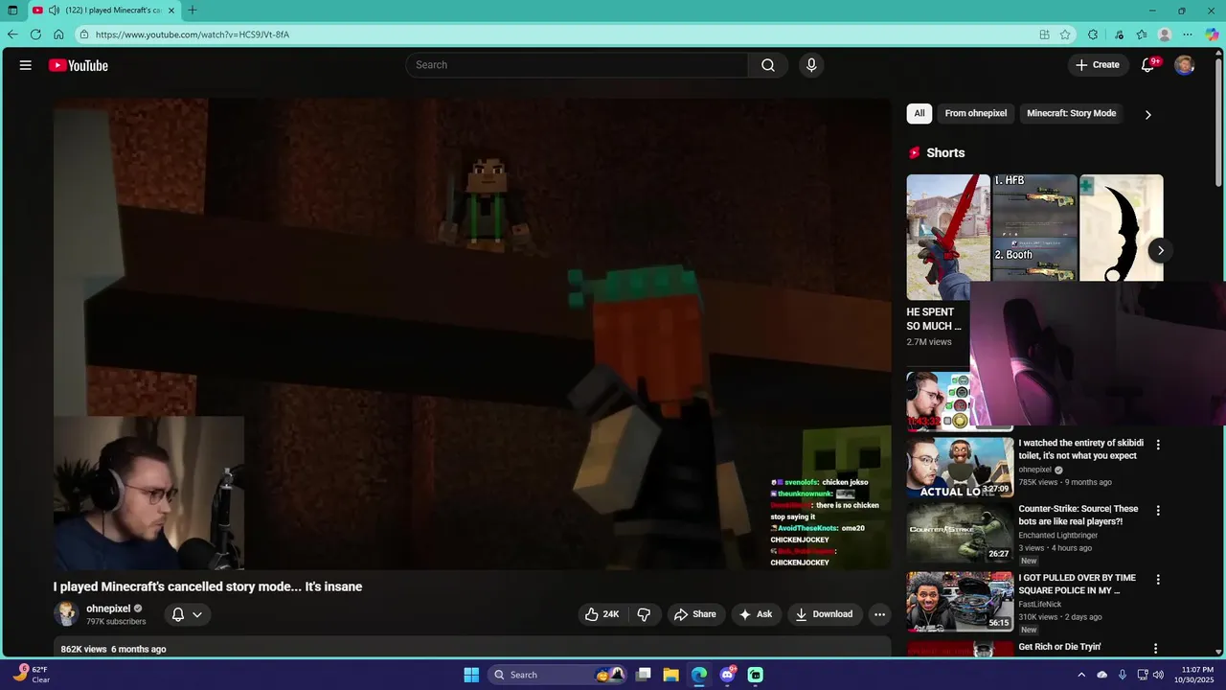Screen dimensions: 1226x690
Task: Close the YouTube browser tab
Action: point(170,11)
